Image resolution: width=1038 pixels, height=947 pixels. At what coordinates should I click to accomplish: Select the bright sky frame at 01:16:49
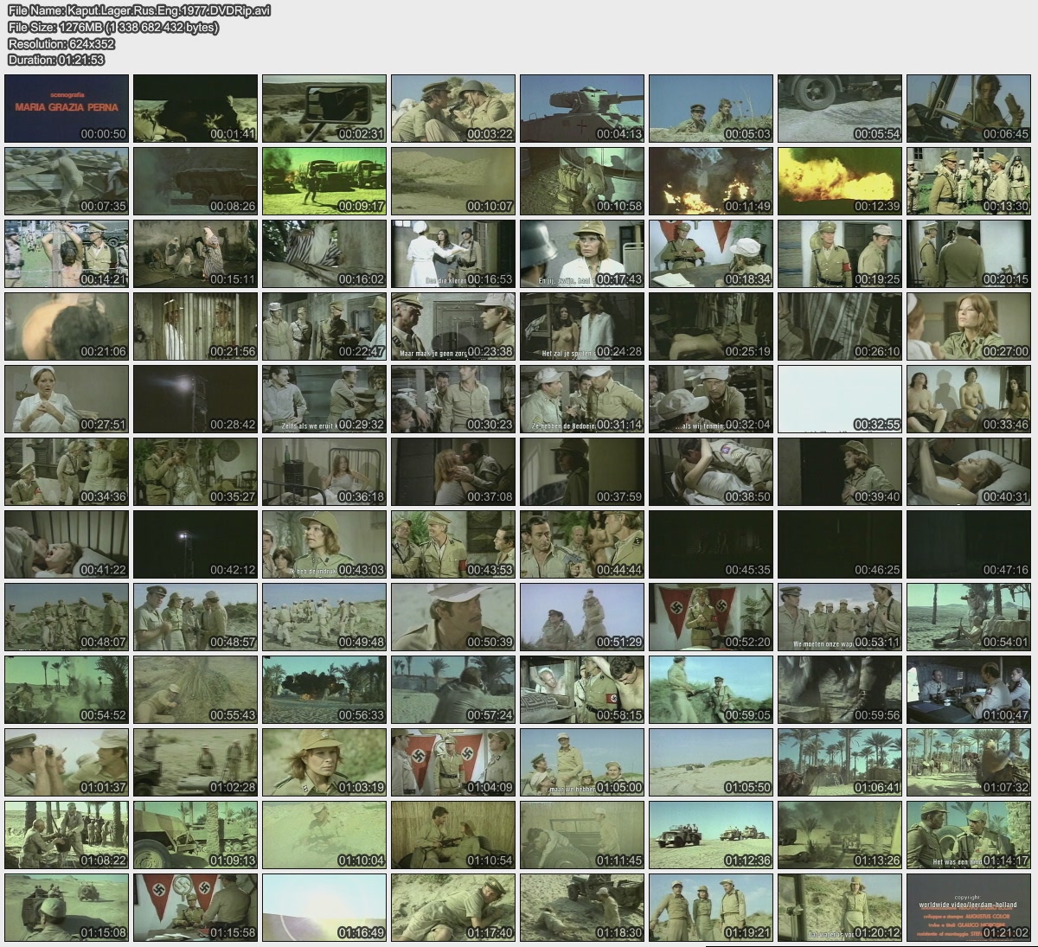pyautogui.click(x=324, y=907)
